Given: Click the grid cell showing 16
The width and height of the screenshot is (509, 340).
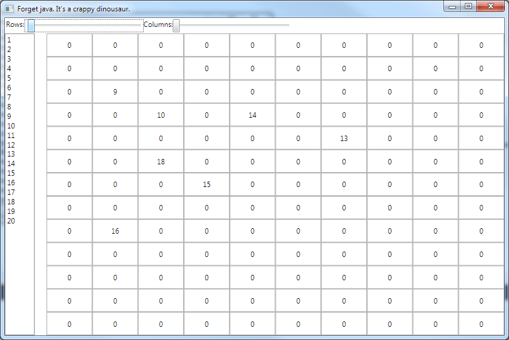Looking at the screenshot, I should (x=115, y=231).
